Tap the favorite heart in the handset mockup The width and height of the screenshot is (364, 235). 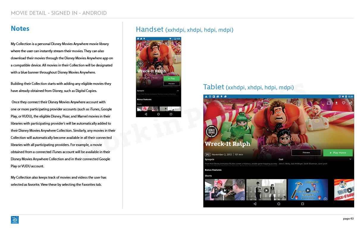tap(172, 44)
